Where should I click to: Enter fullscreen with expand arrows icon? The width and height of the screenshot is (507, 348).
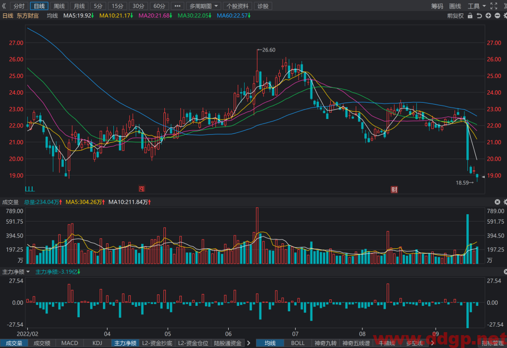click(x=494, y=6)
